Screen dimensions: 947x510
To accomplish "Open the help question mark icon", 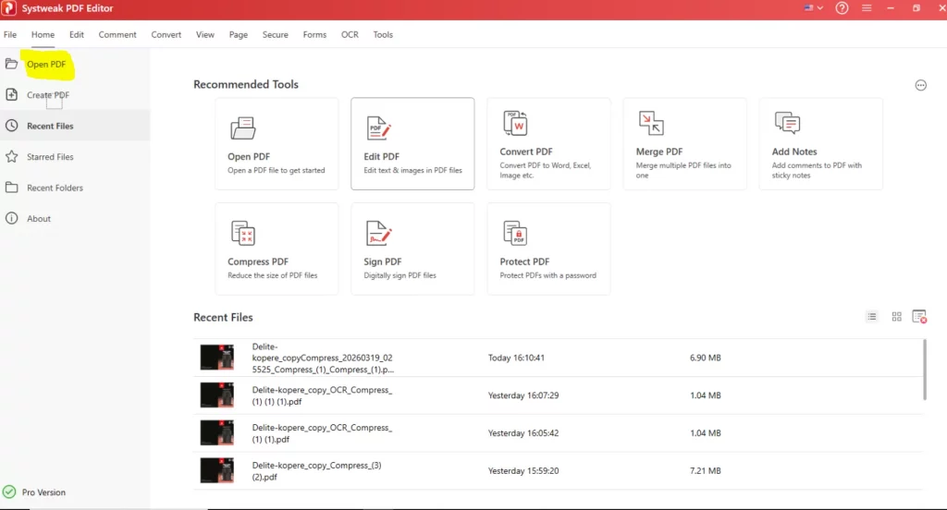I will pos(842,8).
